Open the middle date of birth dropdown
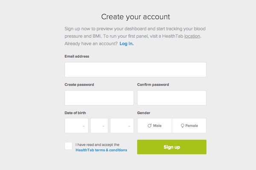Screen dimensions: 256x170 coord(99,126)
